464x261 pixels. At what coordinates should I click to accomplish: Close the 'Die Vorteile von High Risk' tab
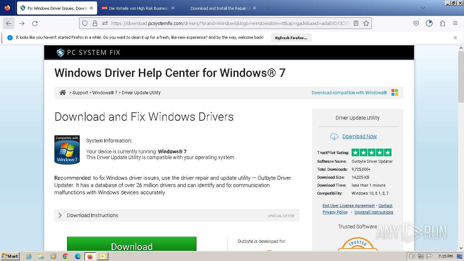point(173,8)
